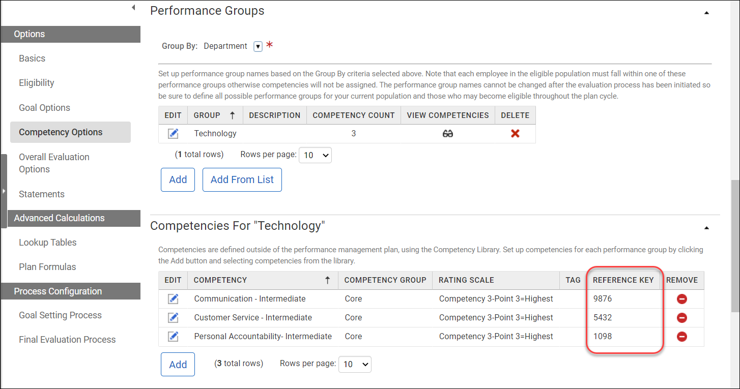Collapse the left sidebar arrow at top
The image size is (740, 389).
tap(133, 8)
